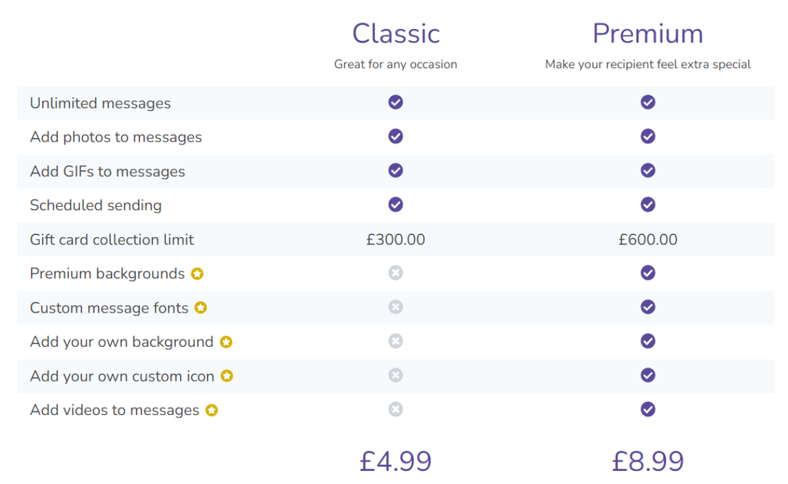Click the star icon next to Custom message fonts
This screenshot has width=788, height=484.
pyautogui.click(x=201, y=308)
